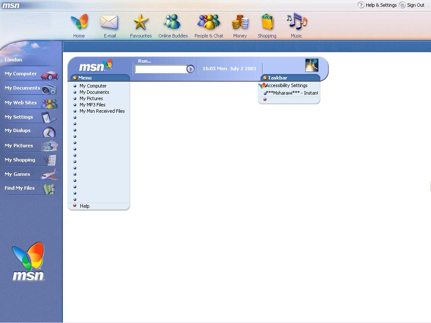This screenshot has width=431, height=323.
Task: Expand the red arrow at Taskbar bottom
Action: (x=265, y=99)
